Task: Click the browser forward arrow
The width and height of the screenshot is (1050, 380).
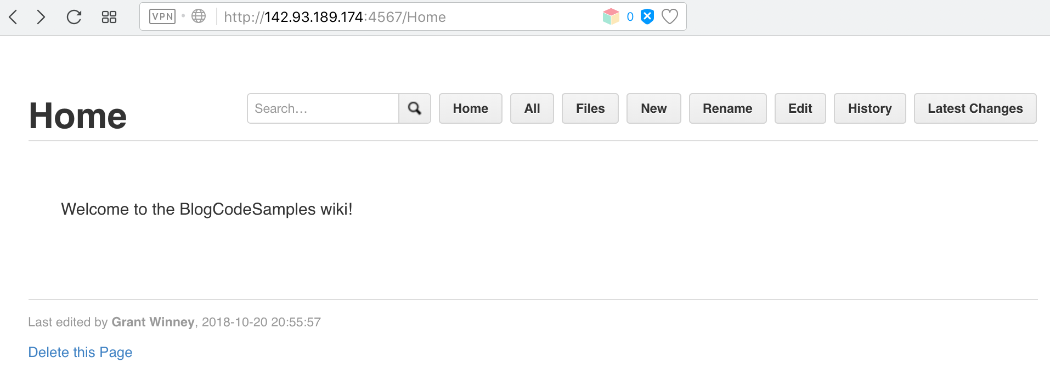Action: pos(41,17)
